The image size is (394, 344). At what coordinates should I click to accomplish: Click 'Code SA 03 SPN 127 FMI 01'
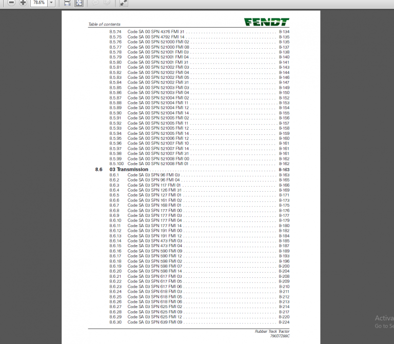(154, 195)
